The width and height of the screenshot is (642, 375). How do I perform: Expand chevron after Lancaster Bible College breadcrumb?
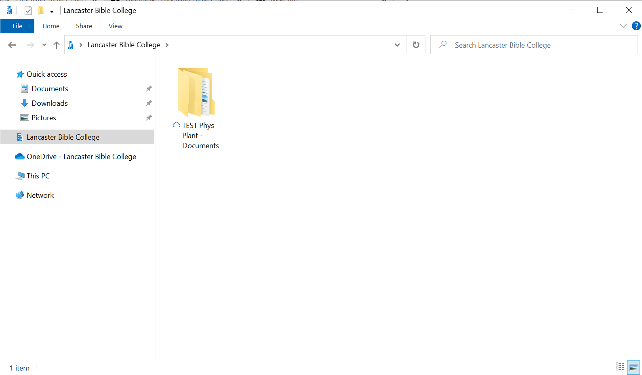[x=167, y=45]
